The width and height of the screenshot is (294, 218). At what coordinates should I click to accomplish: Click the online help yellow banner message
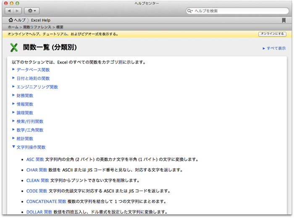(x=63, y=34)
